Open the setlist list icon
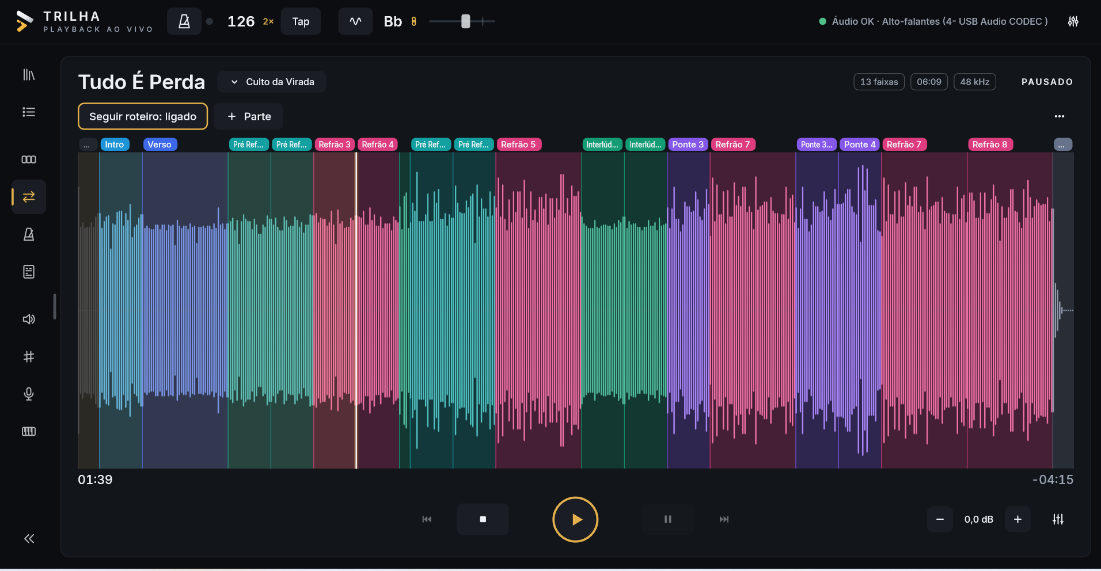Image resolution: width=1101 pixels, height=571 pixels. click(29, 112)
